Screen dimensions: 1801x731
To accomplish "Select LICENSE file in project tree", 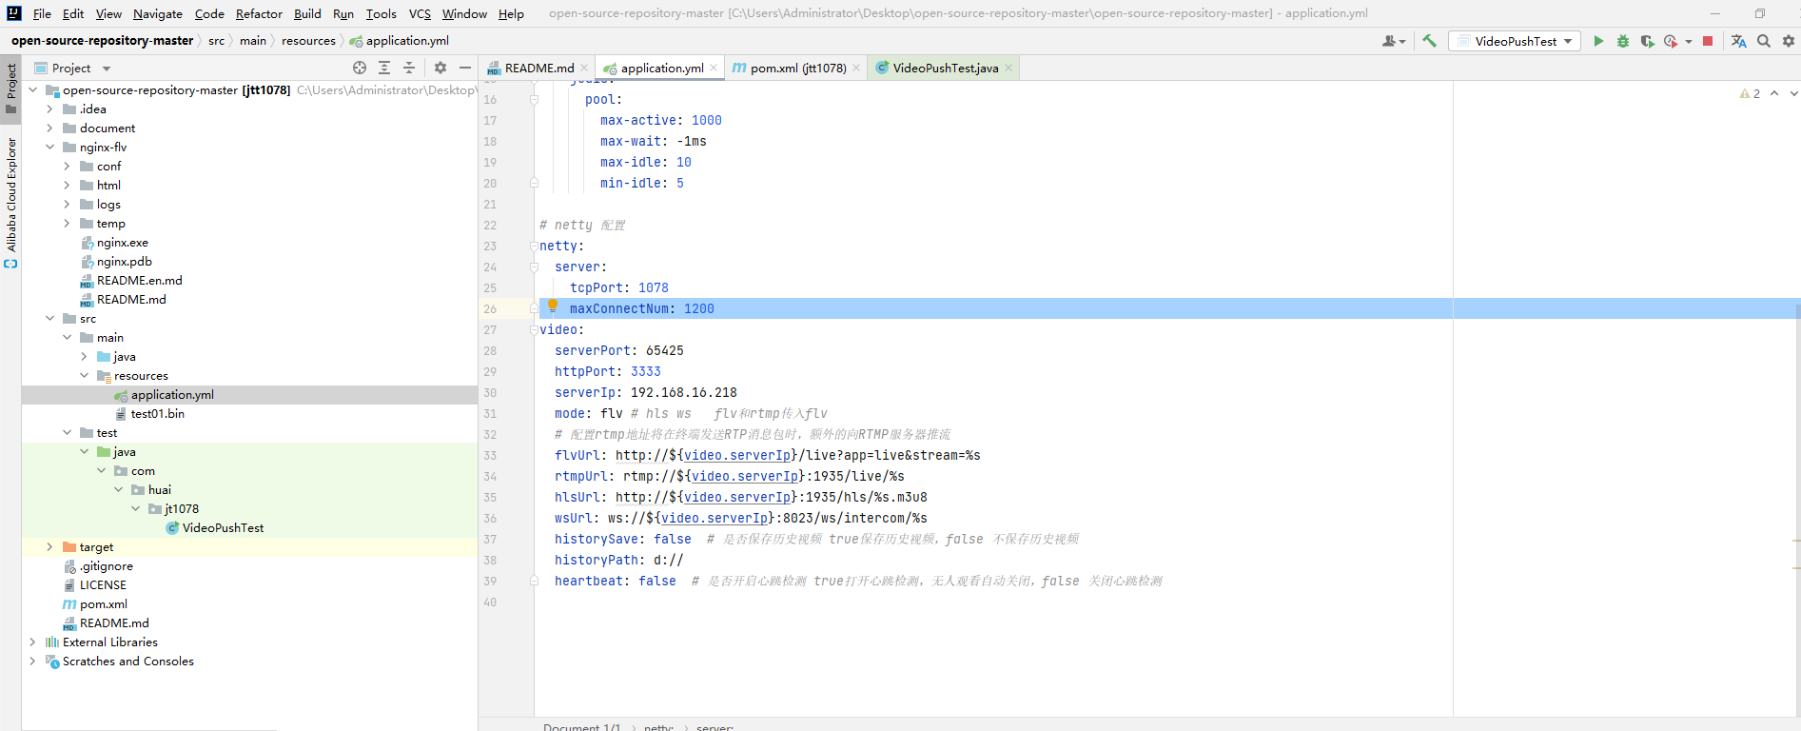I will point(103,585).
